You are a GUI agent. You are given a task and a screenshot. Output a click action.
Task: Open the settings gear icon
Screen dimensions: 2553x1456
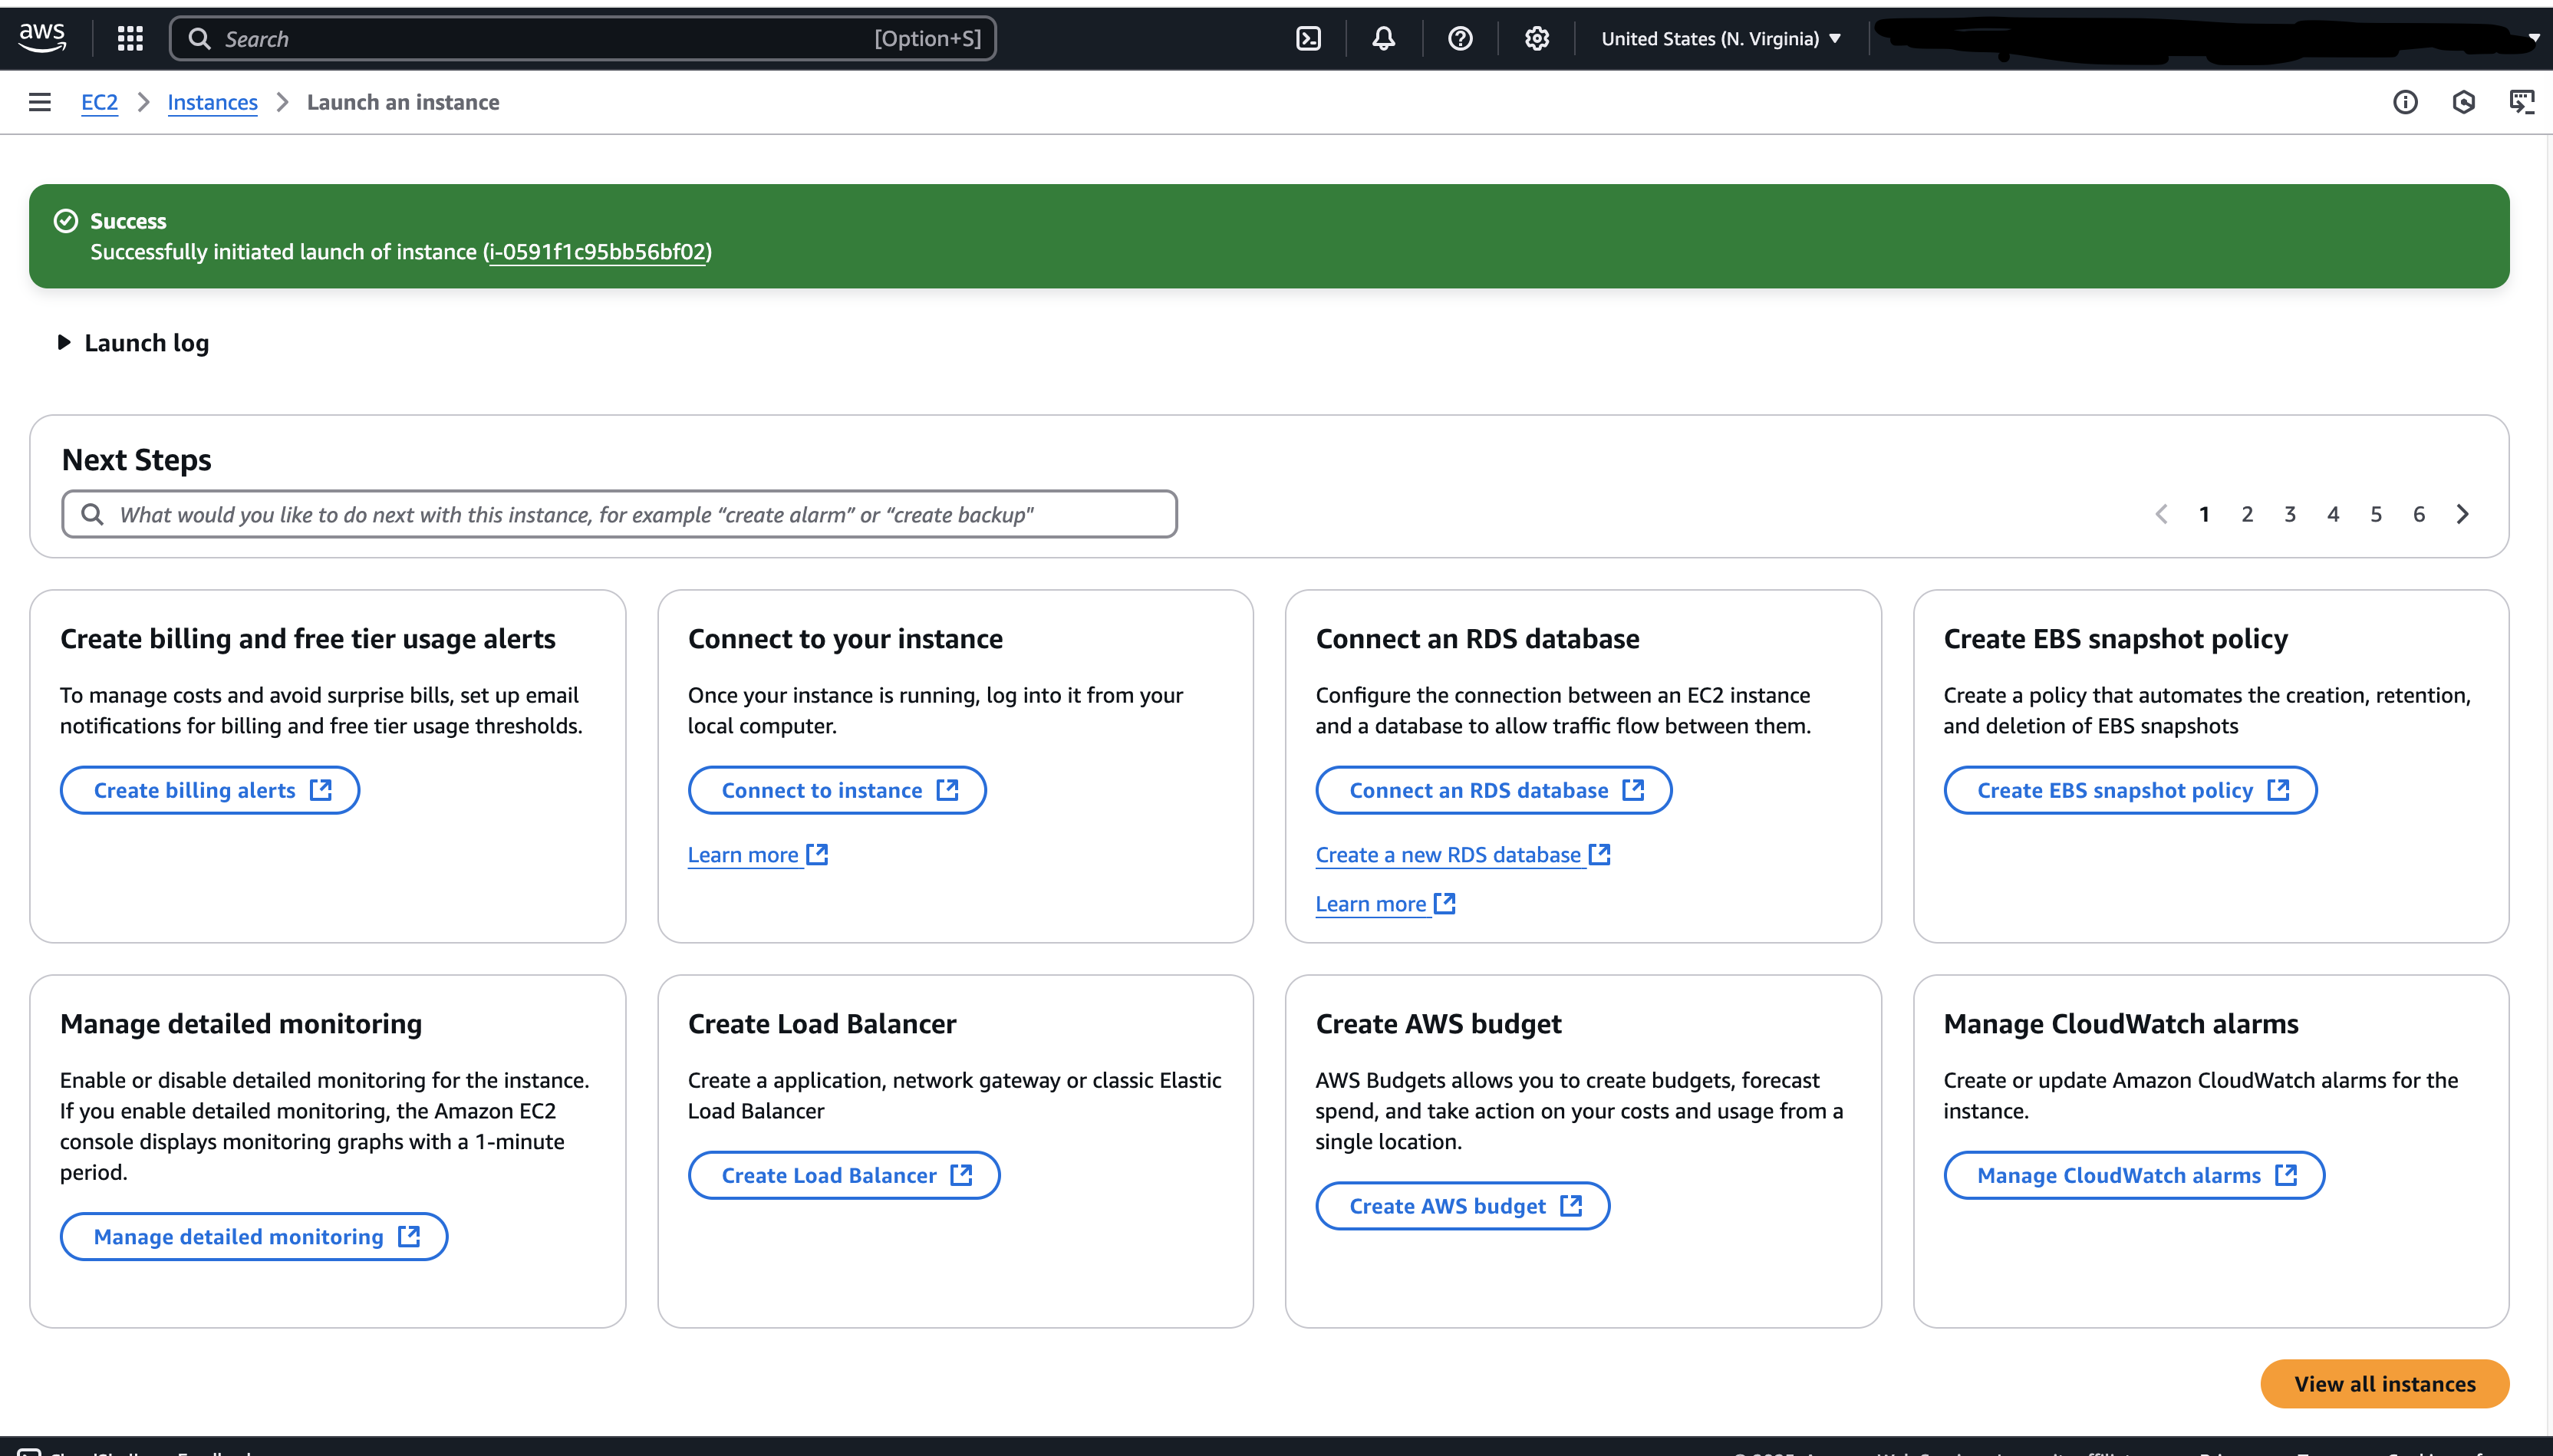pyautogui.click(x=1537, y=38)
